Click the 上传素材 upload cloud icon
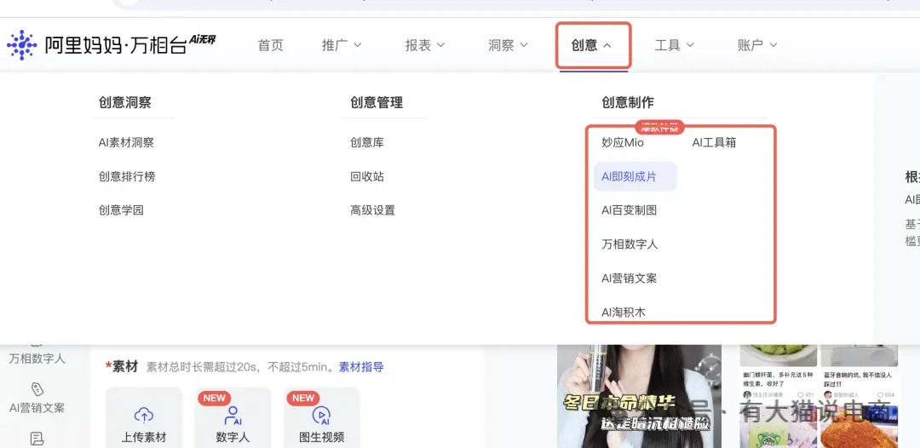 pos(144,415)
